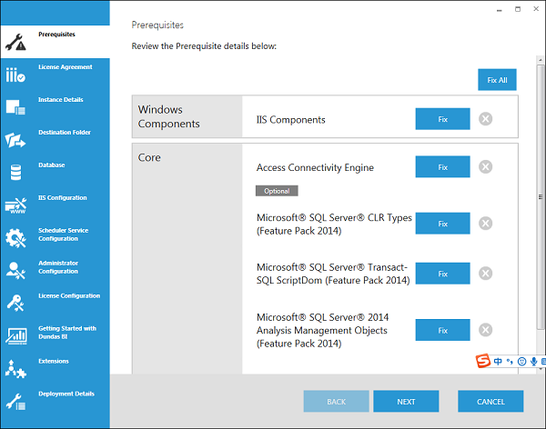
Task: Click the Database cylinder icon
Action: pyautogui.click(x=15, y=173)
